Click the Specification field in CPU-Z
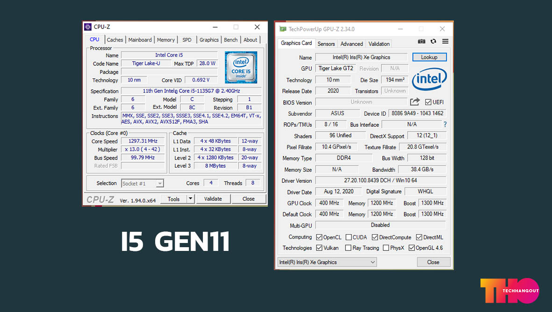This screenshot has height=312, width=552. [x=191, y=91]
